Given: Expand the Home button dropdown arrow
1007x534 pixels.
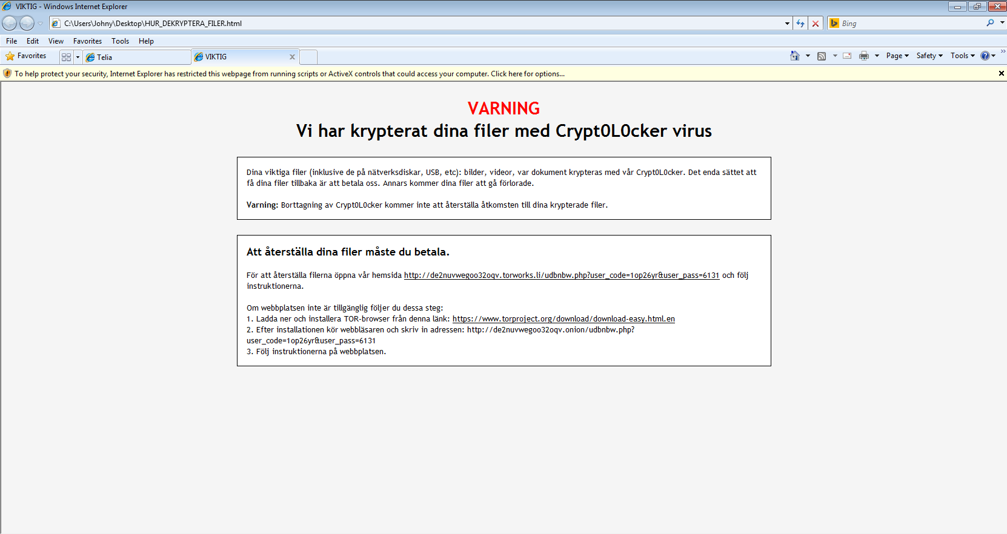Looking at the screenshot, I should (808, 56).
